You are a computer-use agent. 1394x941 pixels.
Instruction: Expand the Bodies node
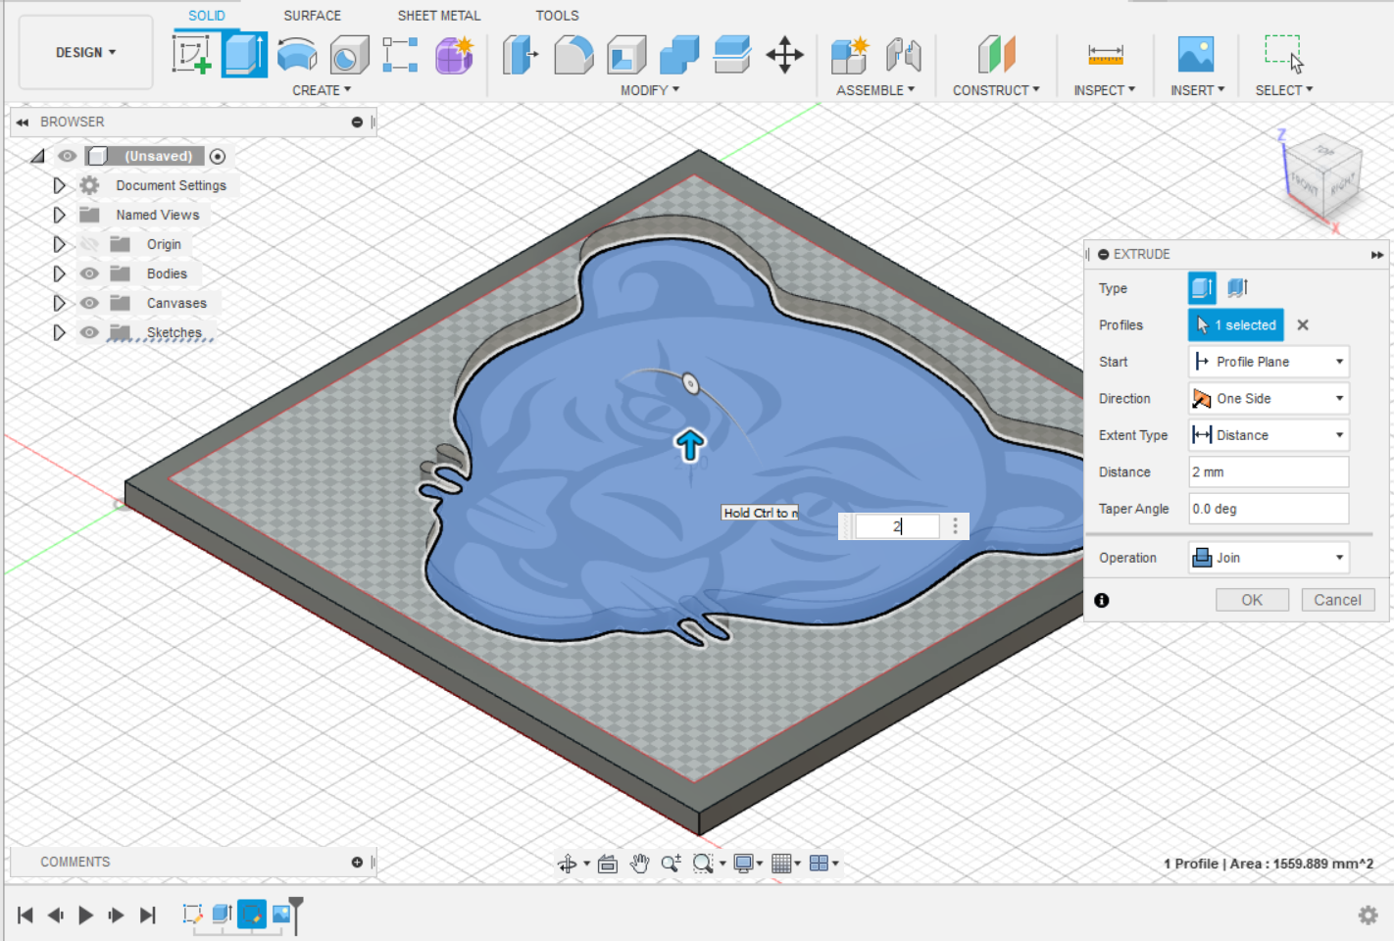point(59,273)
